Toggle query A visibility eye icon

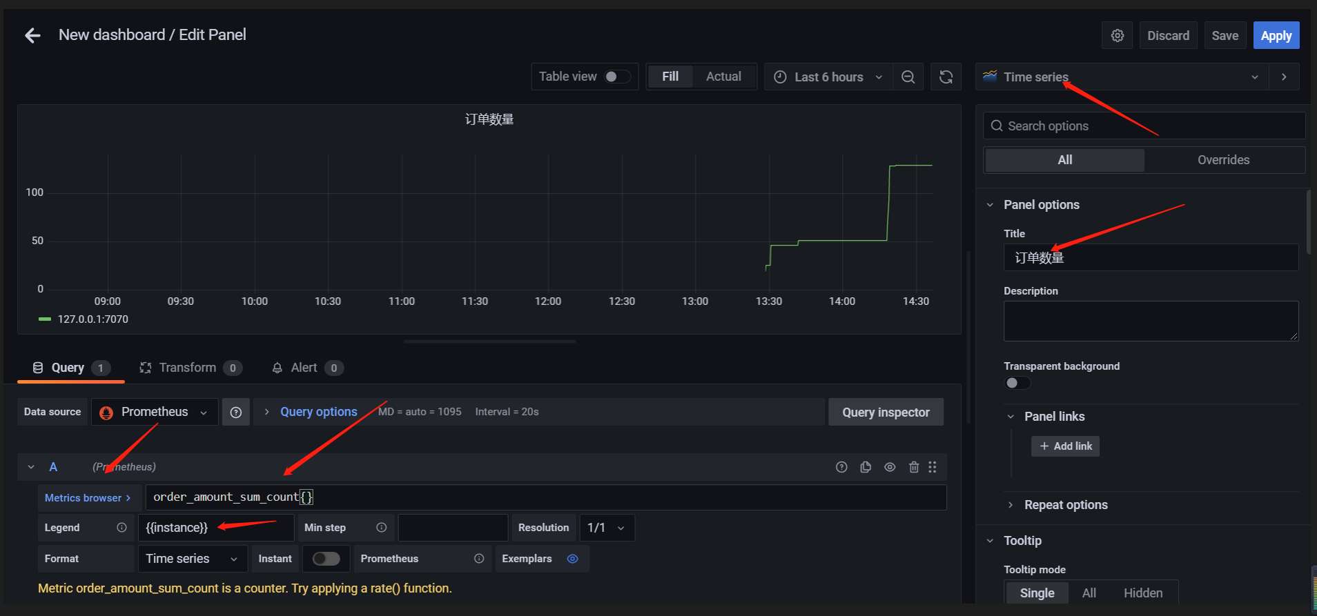pyautogui.click(x=890, y=467)
